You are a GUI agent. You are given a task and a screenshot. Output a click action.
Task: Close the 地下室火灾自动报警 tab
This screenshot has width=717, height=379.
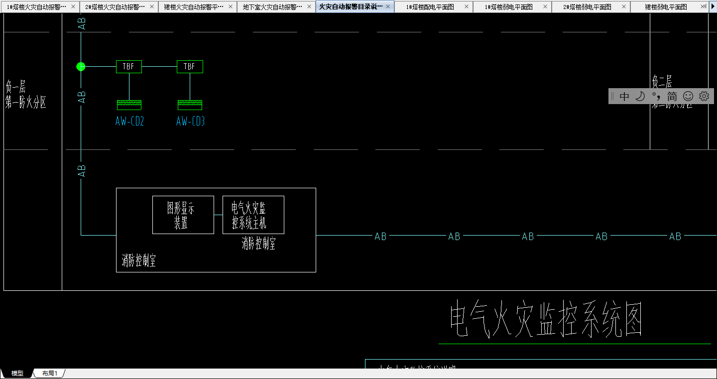point(309,7)
